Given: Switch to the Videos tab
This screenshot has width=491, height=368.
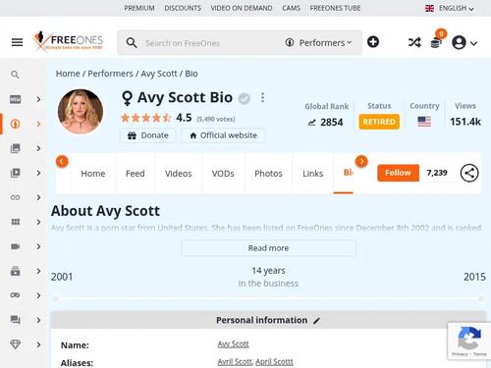Looking at the screenshot, I should 179,174.
